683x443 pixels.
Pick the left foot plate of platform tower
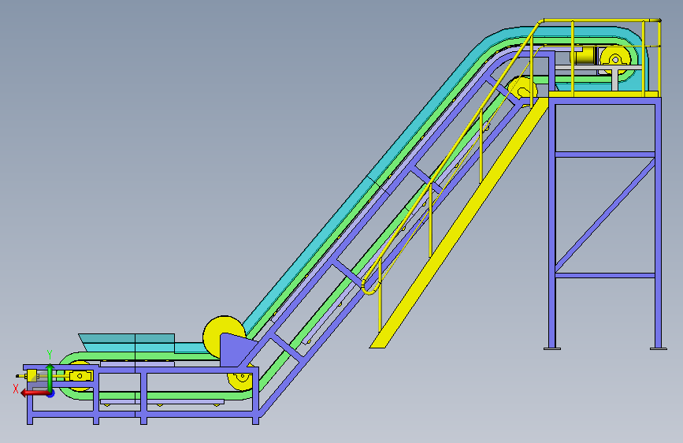click(552, 348)
